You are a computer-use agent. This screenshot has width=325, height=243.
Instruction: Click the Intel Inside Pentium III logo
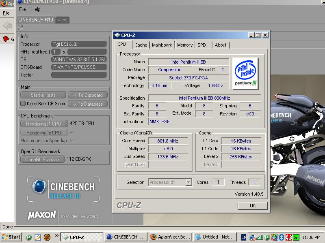coord(245,74)
